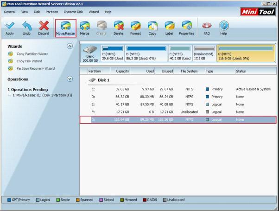Viewport: 279px width, 211px height.
Task: Sort by Status column header
Action: pos(256,71)
